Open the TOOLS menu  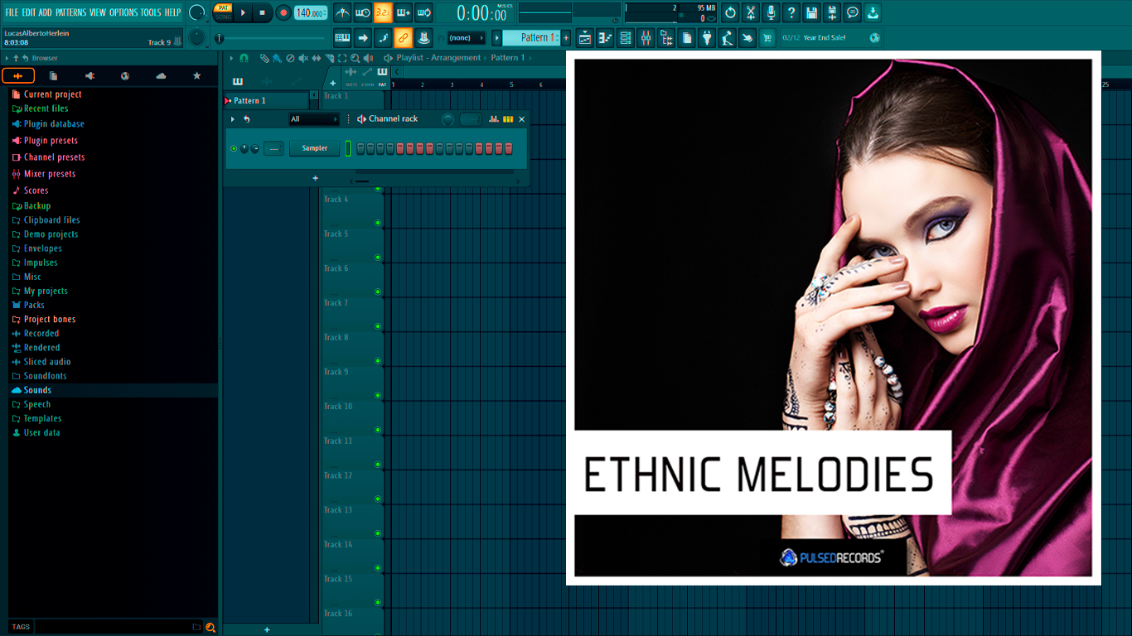click(x=151, y=12)
